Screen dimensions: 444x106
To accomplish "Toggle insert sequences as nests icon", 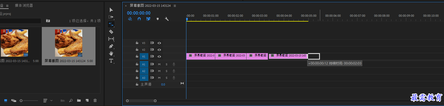I will [130, 19].
